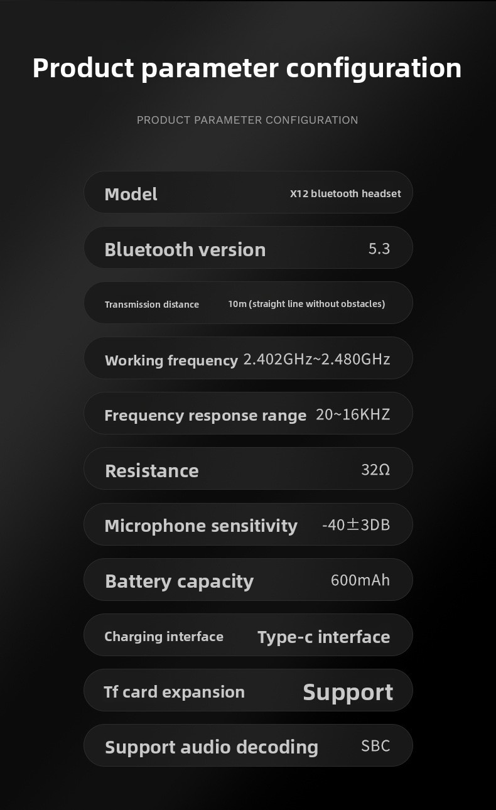Select the 32Ω resistance value
The width and height of the screenshot is (496, 810).
pos(375,470)
